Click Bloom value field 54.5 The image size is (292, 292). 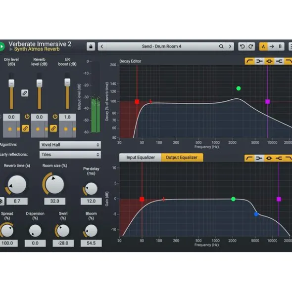coord(91,243)
